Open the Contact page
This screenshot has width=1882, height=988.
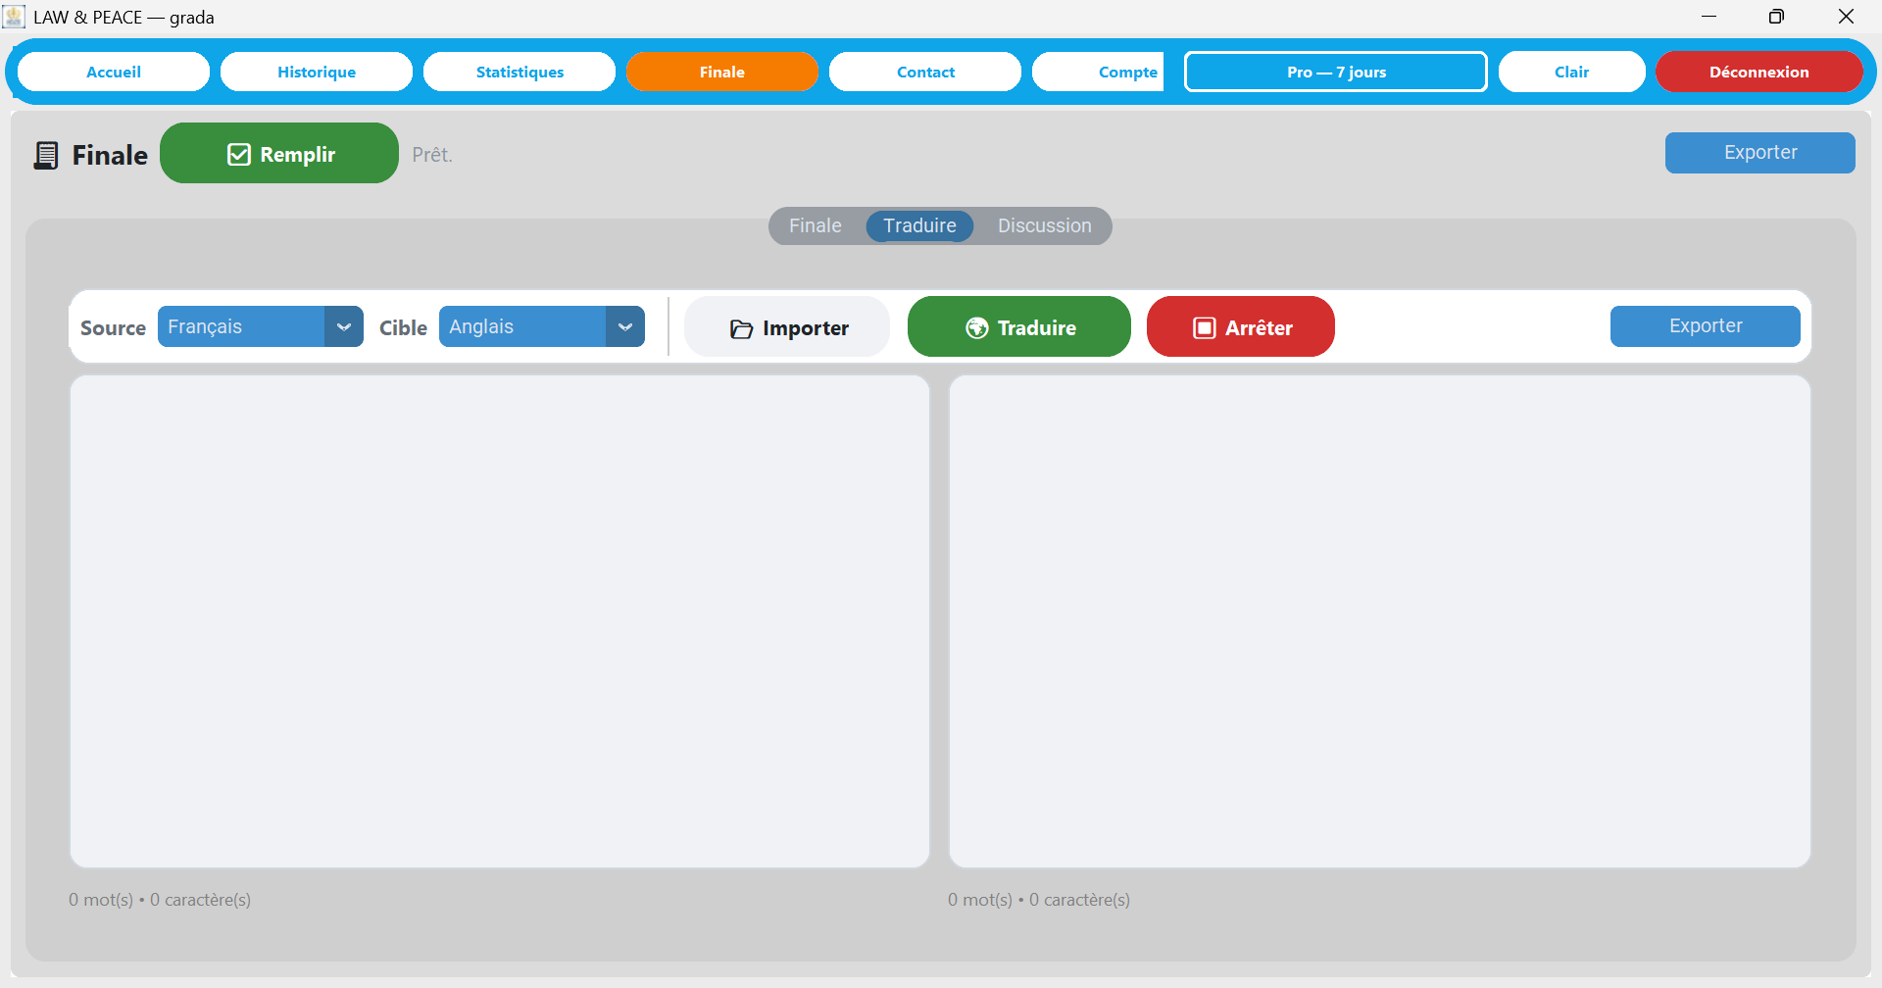click(925, 72)
